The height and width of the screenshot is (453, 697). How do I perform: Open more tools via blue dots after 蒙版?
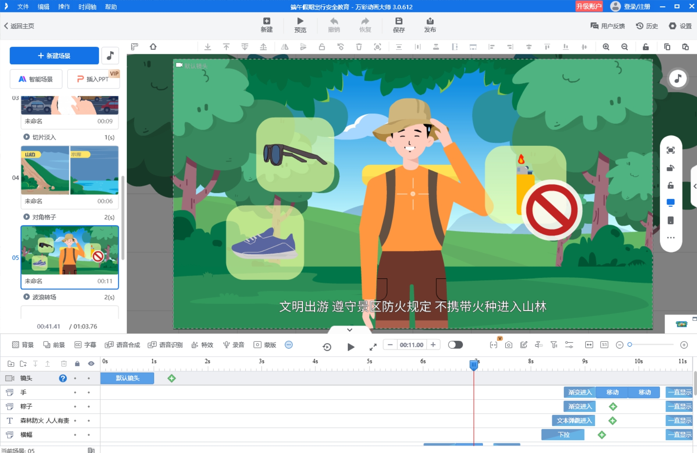click(x=289, y=345)
